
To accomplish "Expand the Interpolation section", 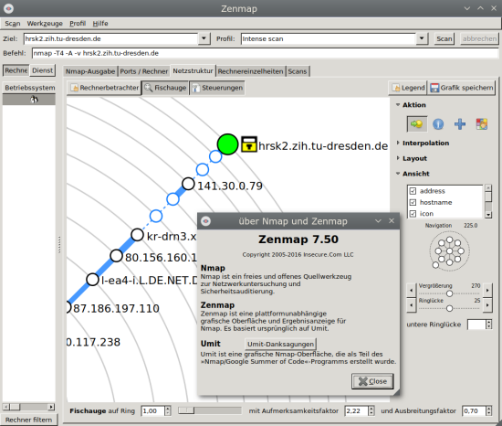I will 398,143.
